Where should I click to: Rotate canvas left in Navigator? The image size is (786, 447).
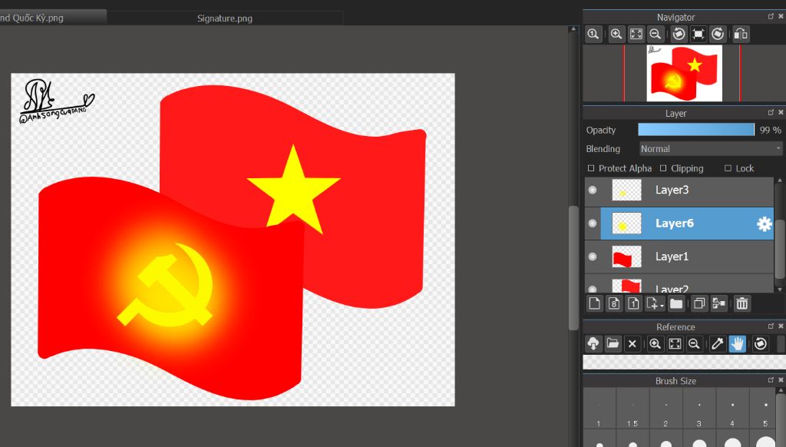(x=679, y=34)
